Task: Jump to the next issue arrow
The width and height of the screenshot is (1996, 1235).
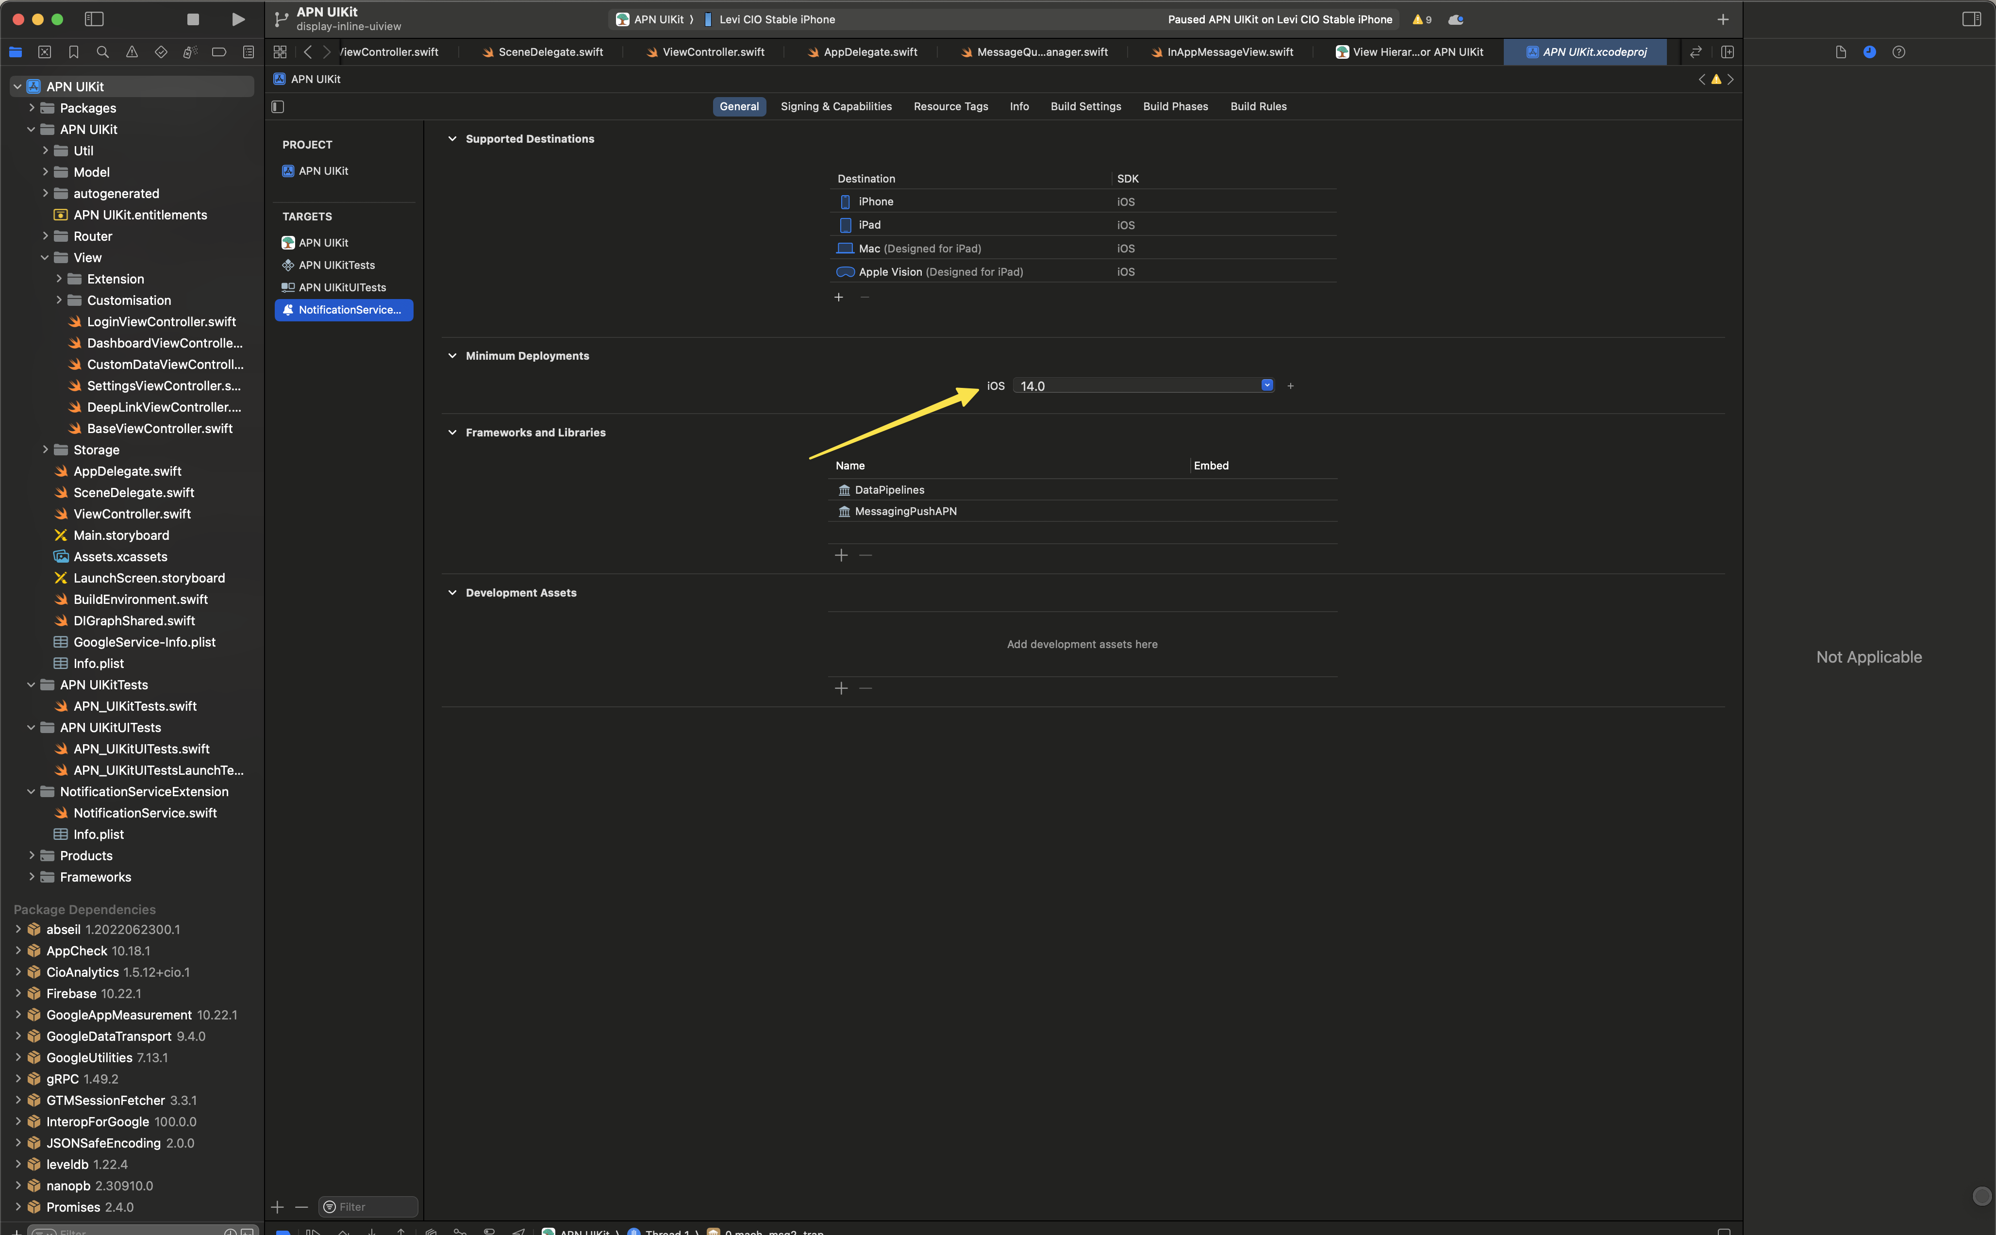Action: click(x=1730, y=79)
